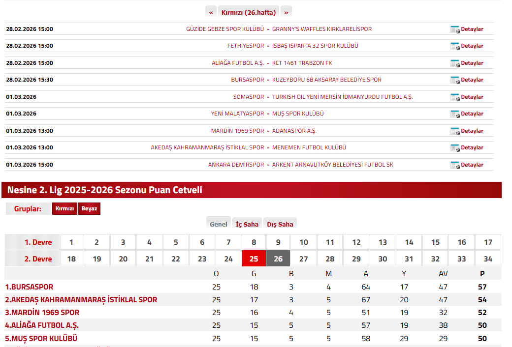Switch to the İç Saha tab
Viewport: 512px width, 347px height.
click(x=247, y=224)
